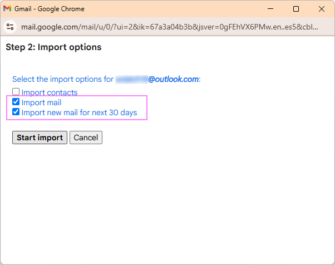Maximize the Gmail Chrome window
Image resolution: width=335 pixels, height=265 pixels.
[x=296, y=9]
